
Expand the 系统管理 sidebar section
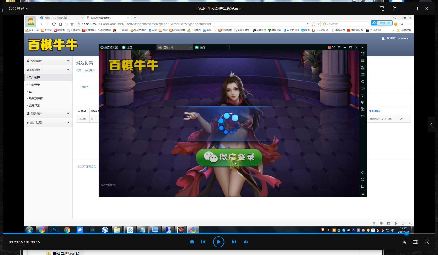(x=48, y=61)
